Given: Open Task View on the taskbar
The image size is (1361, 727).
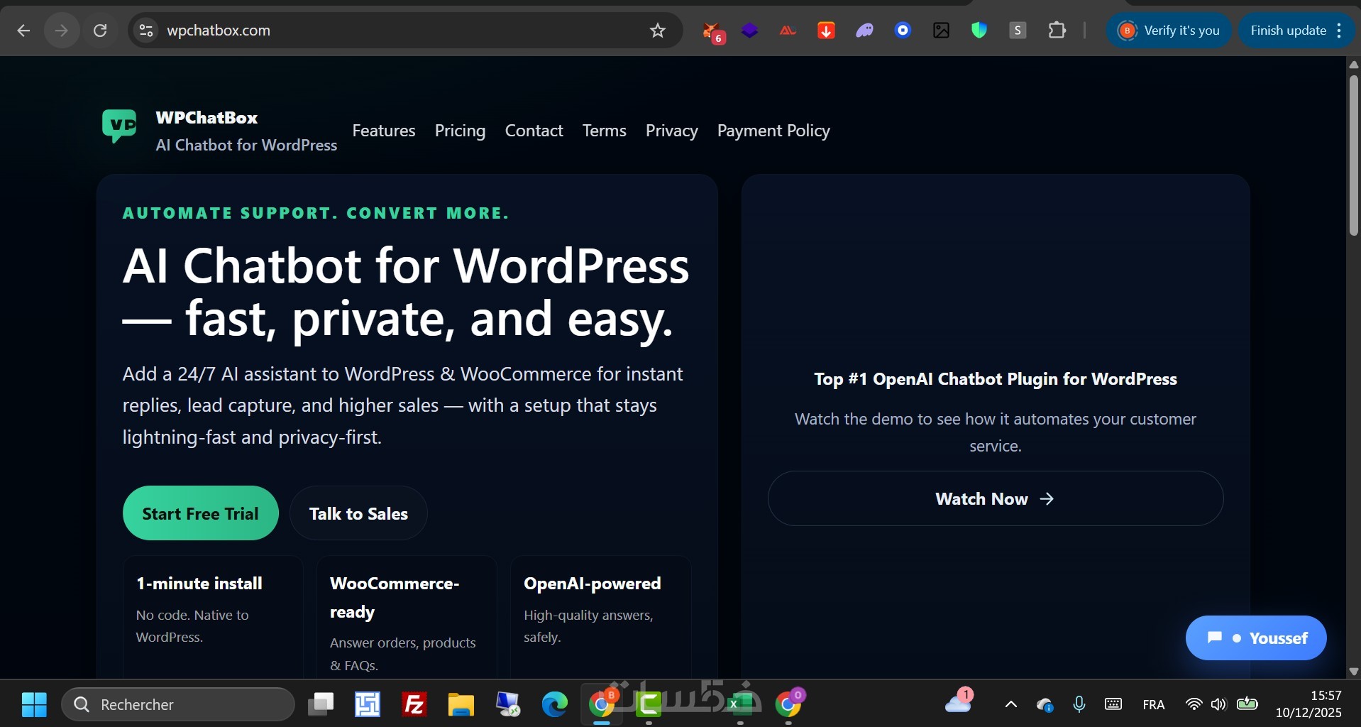Looking at the screenshot, I should (x=321, y=704).
